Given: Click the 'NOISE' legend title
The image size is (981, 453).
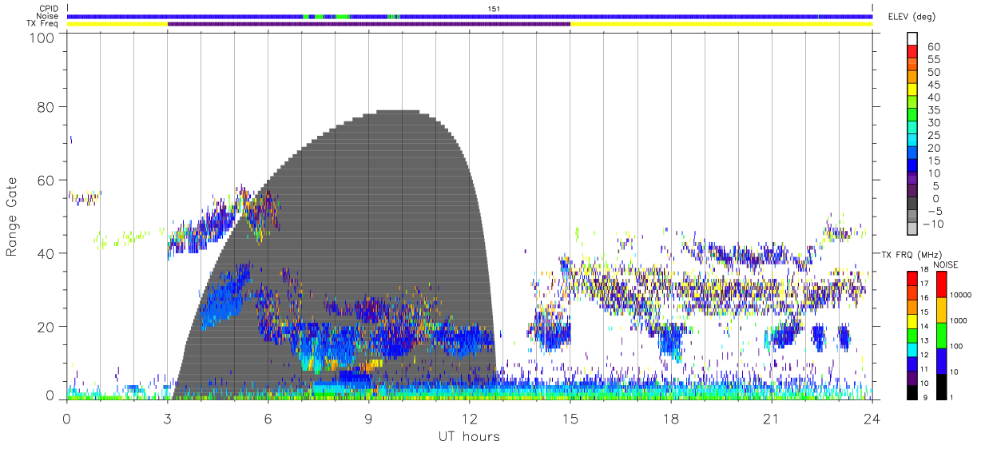Looking at the screenshot, I should (946, 264).
